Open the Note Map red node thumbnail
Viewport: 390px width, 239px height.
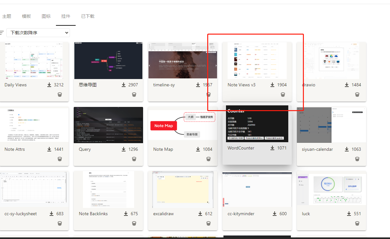pos(183,125)
